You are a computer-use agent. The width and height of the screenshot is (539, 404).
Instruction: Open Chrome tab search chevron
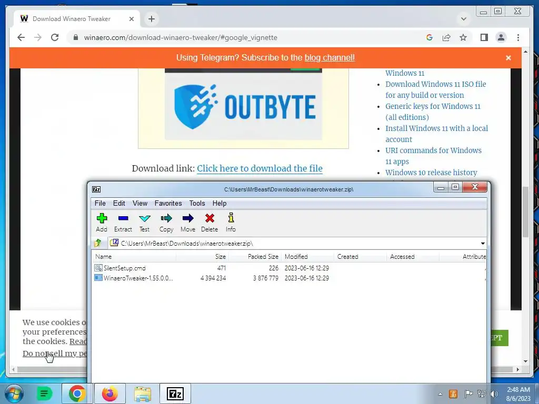463,19
